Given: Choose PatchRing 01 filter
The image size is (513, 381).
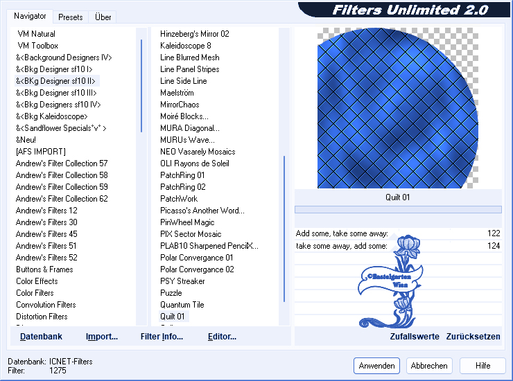Looking at the screenshot, I should [182, 175].
